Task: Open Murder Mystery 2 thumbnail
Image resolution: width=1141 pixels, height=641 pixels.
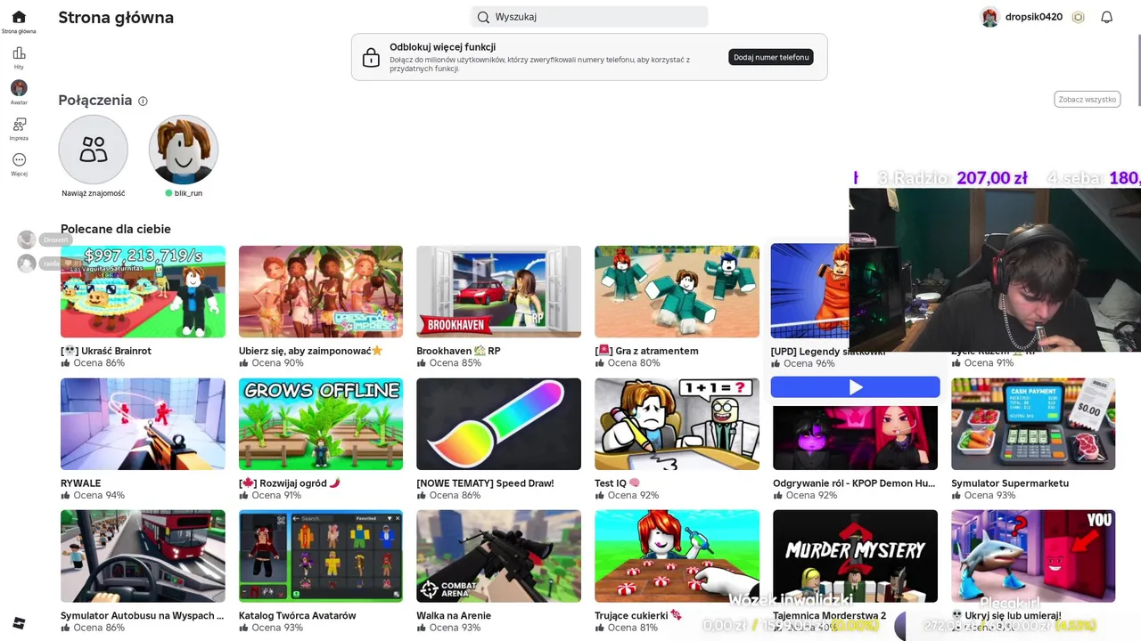Action: (x=855, y=556)
